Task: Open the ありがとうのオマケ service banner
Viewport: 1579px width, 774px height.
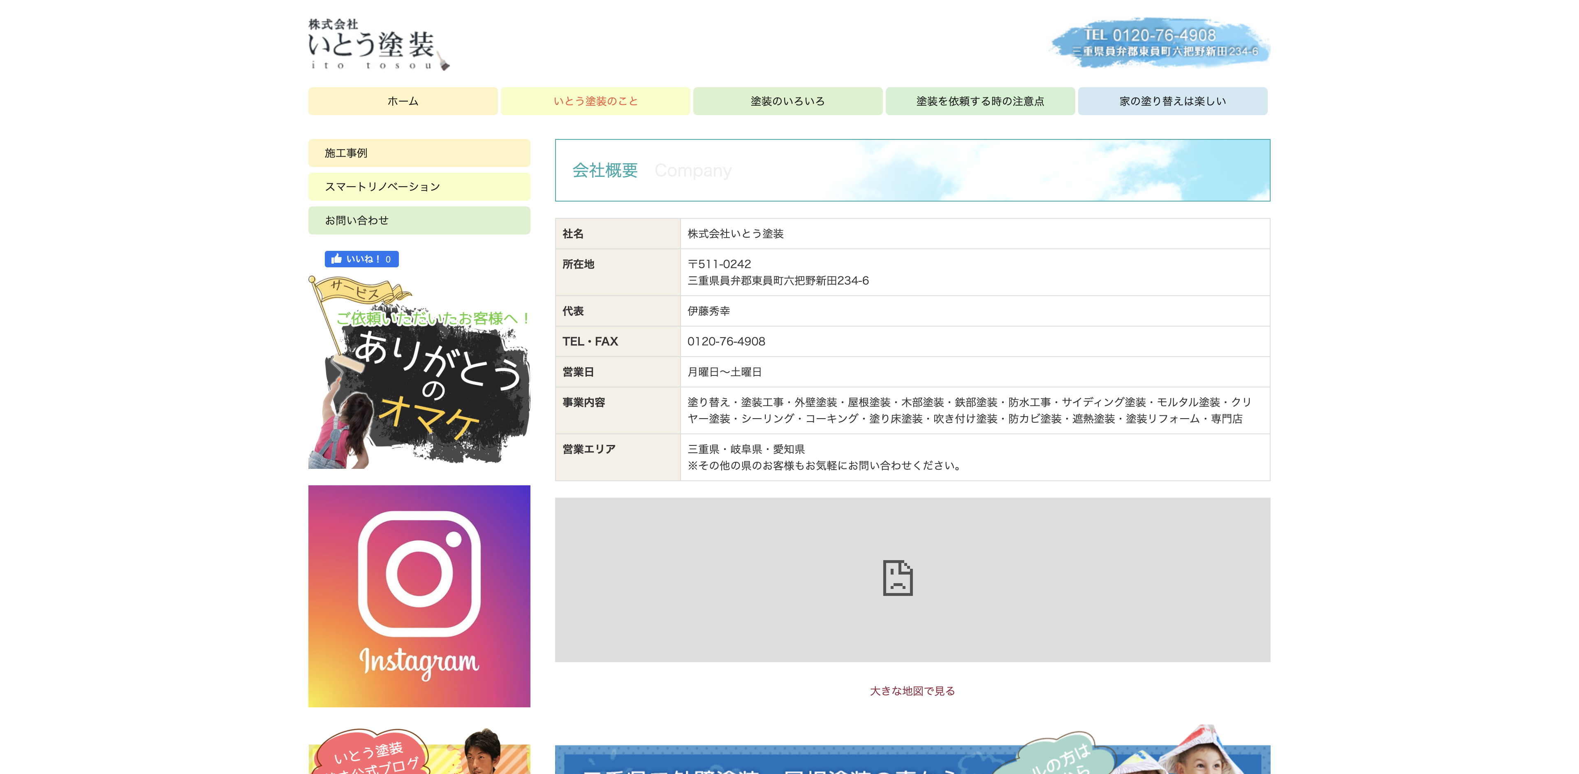Action: [419, 372]
